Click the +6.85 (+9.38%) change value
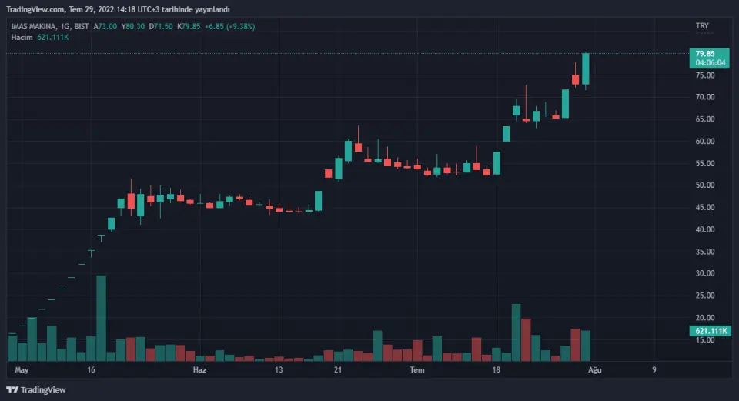 (230, 26)
